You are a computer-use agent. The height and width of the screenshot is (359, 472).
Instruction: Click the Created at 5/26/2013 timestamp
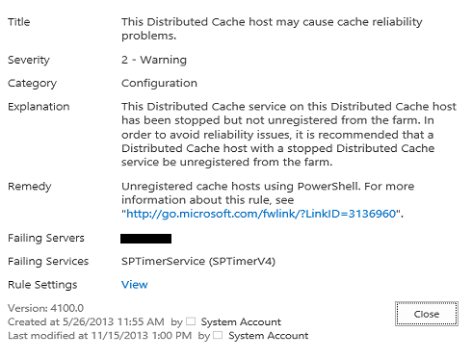click(x=86, y=321)
